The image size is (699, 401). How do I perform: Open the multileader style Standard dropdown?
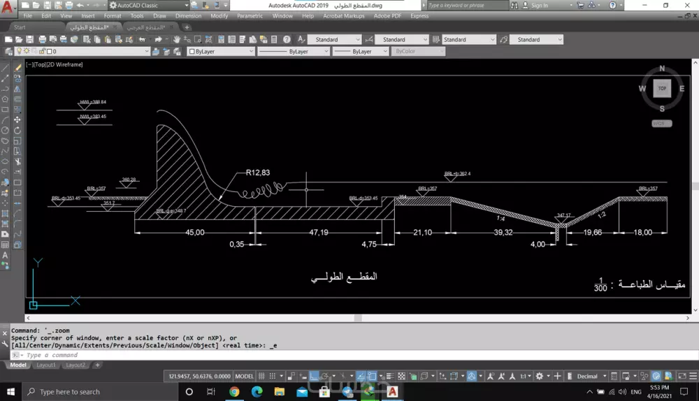point(536,40)
